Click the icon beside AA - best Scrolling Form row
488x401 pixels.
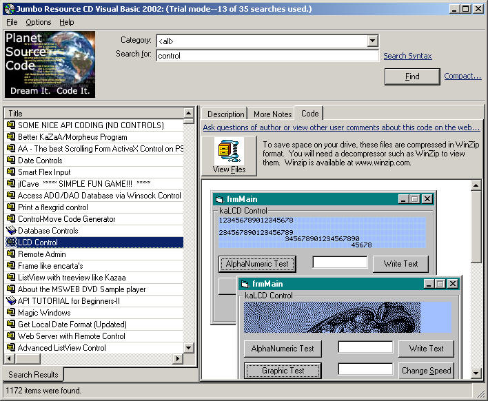click(11, 149)
